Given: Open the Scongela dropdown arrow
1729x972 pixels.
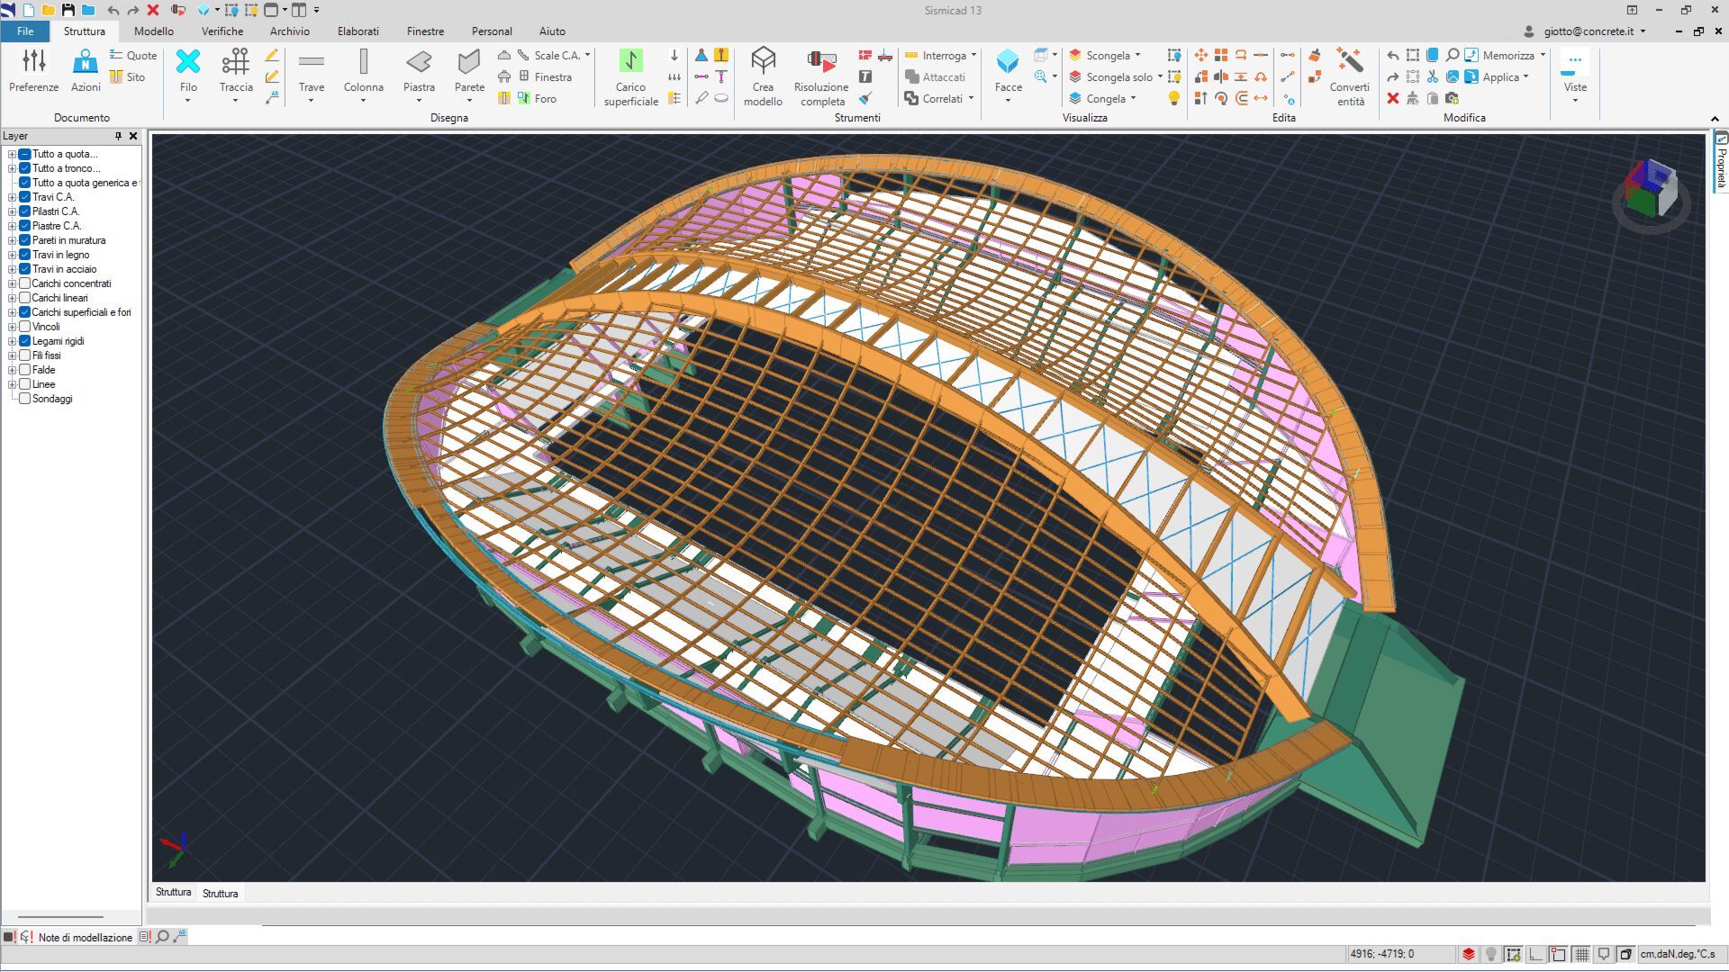Looking at the screenshot, I should click(x=1138, y=56).
